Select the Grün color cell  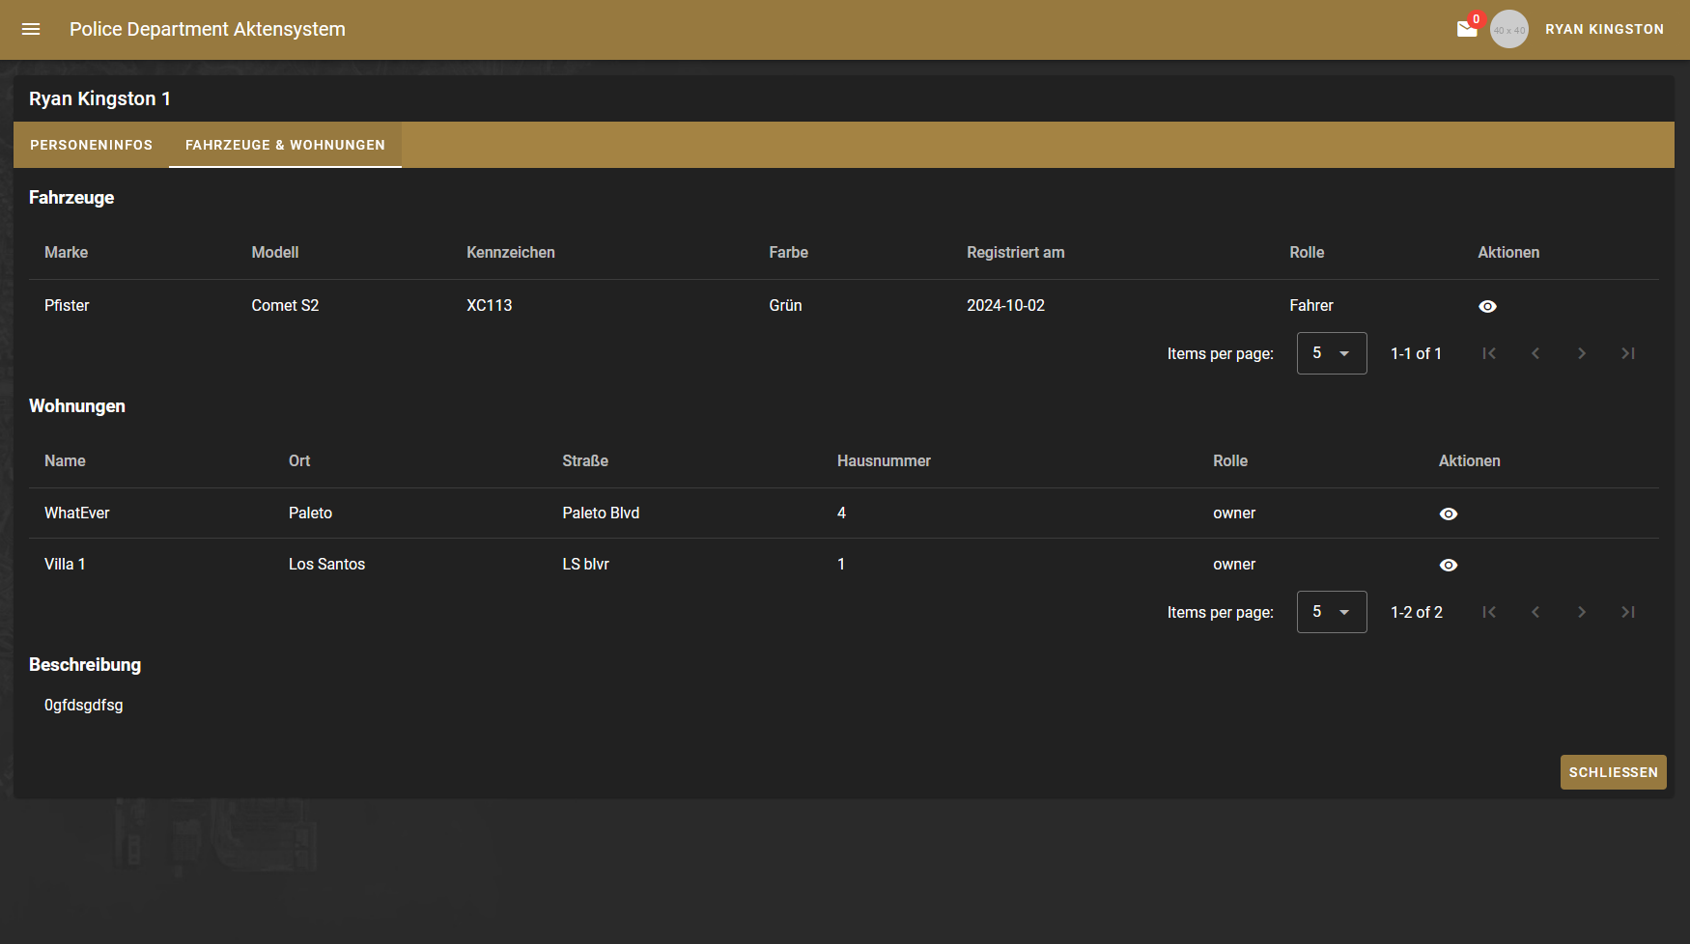tap(785, 305)
